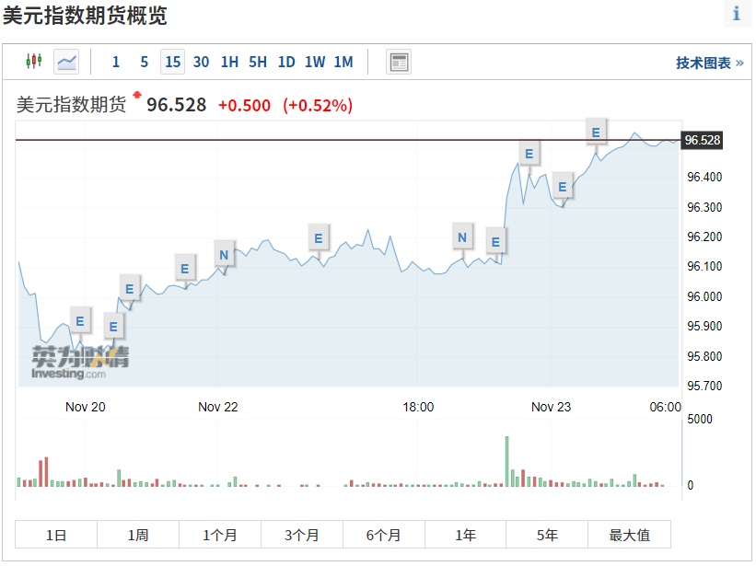756x566 pixels.
Task: Select the 最大值 range button
Action: [x=630, y=535]
